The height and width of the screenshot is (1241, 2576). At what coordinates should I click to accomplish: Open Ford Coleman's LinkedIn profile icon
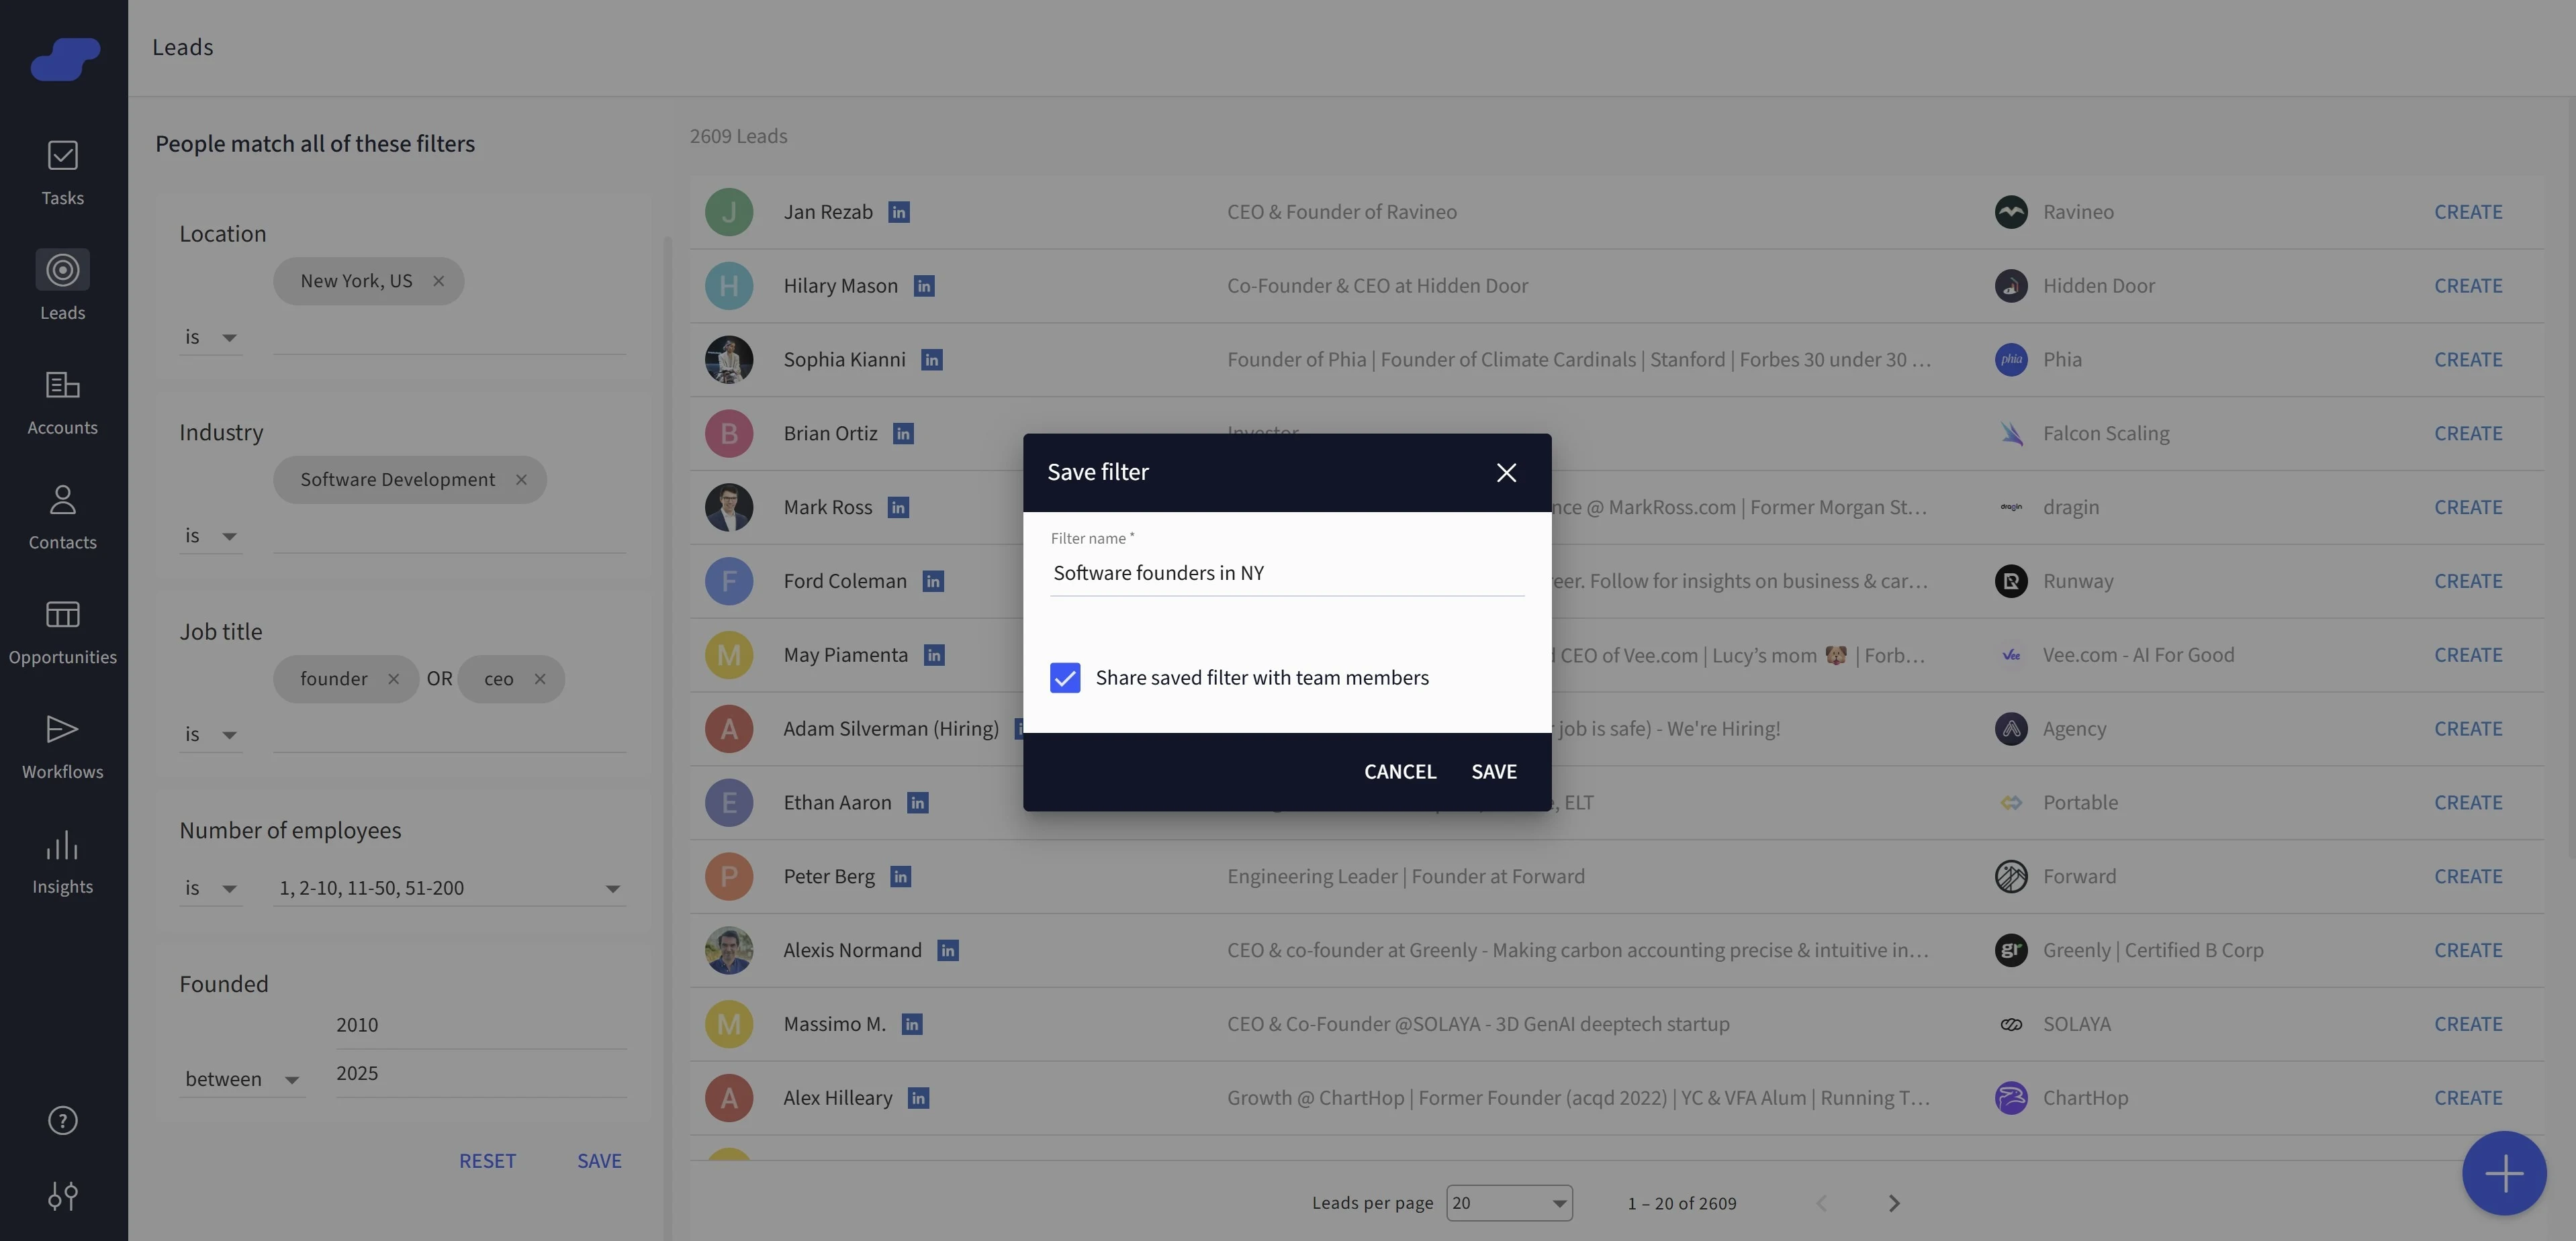pos(933,581)
